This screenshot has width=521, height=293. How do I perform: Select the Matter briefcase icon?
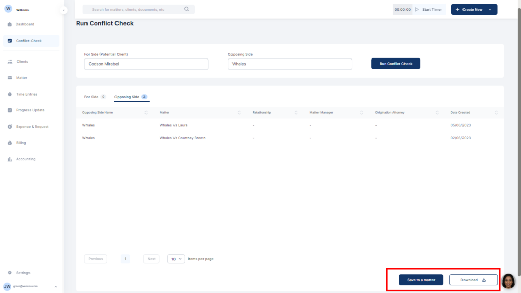(x=10, y=78)
